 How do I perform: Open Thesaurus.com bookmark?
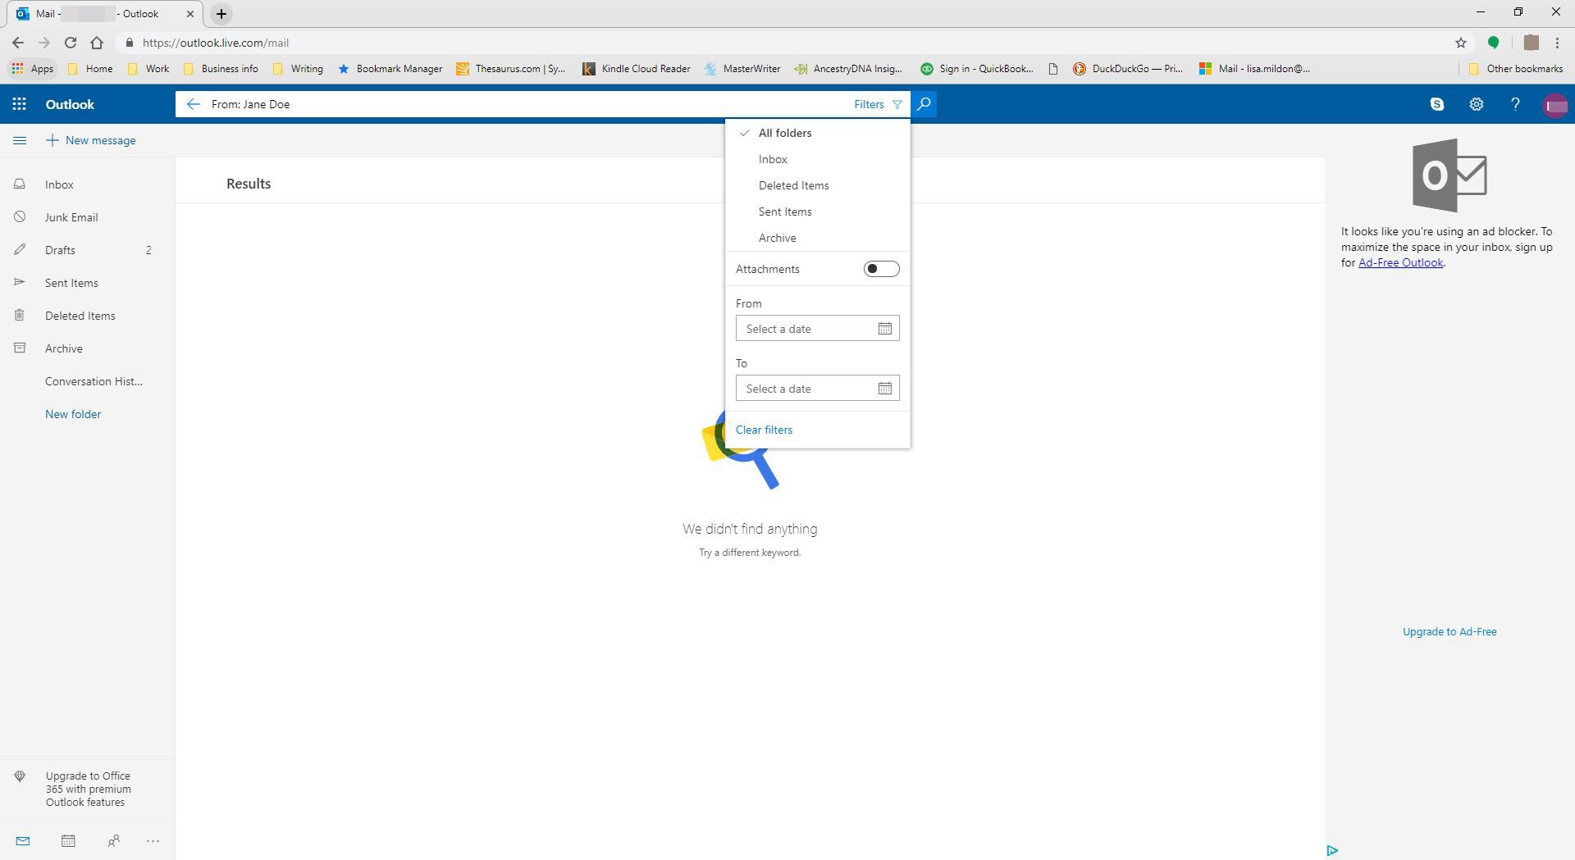coord(511,69)
